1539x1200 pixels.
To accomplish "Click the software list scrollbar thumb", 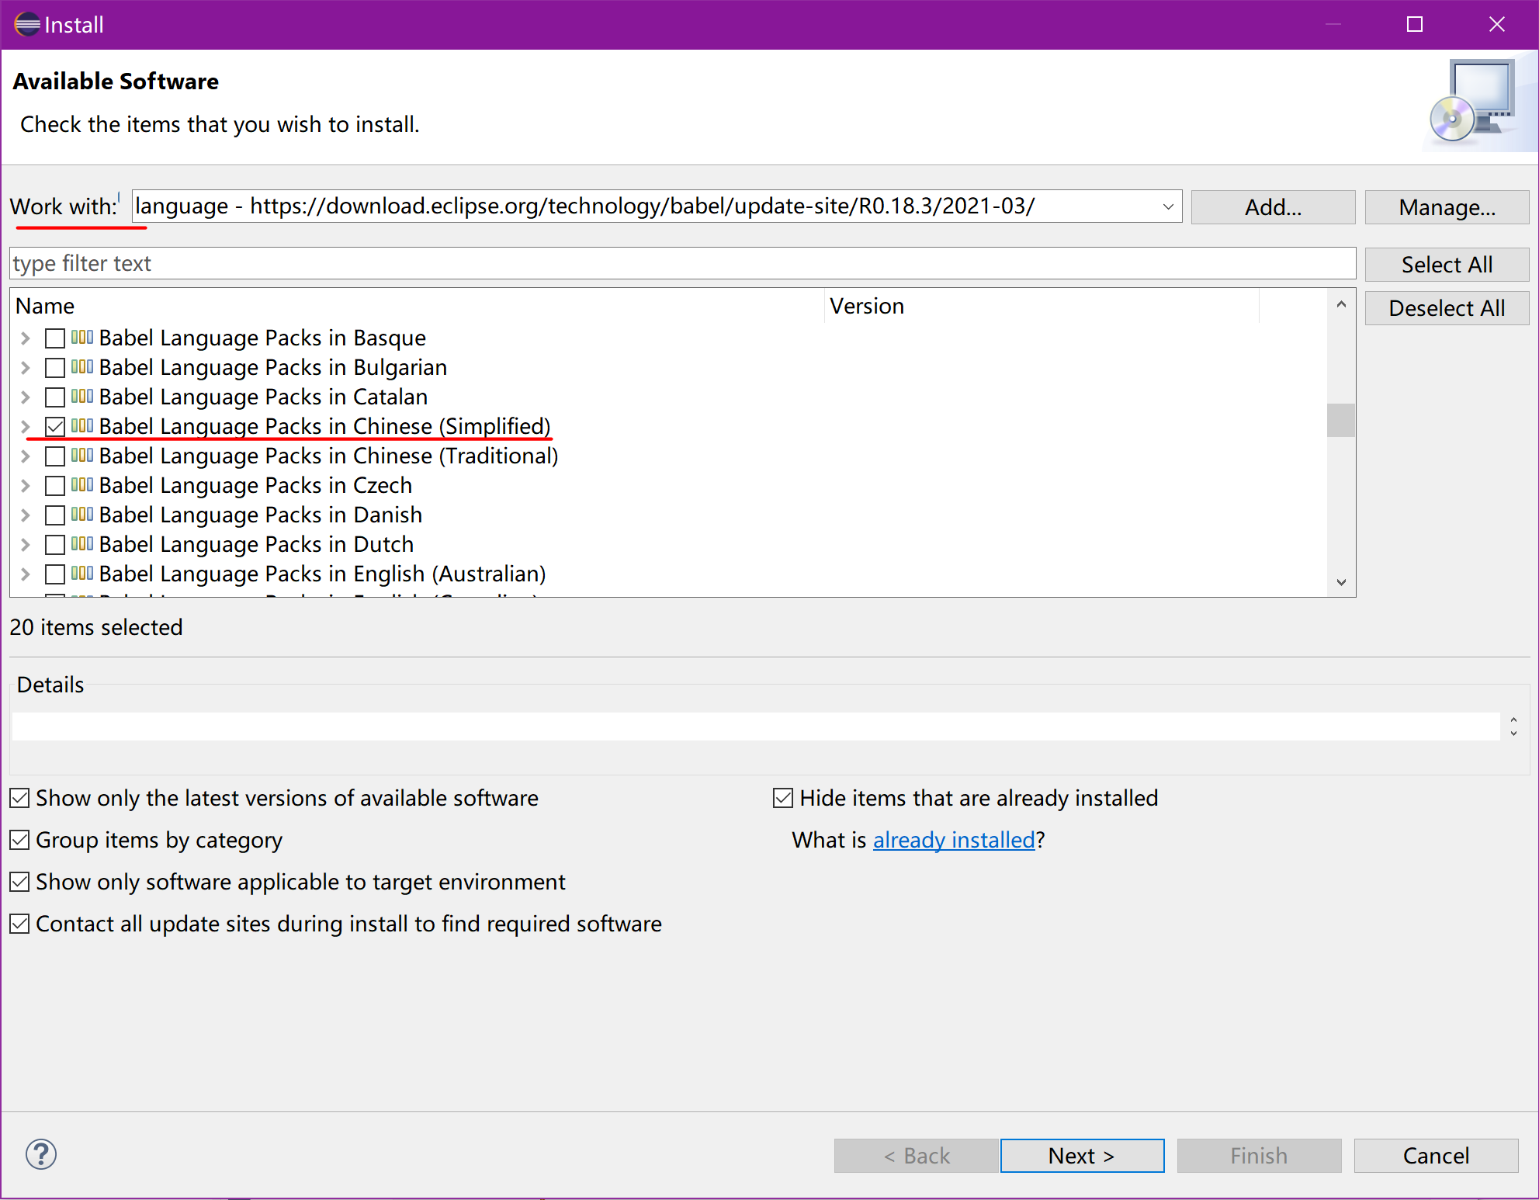I will [1340, 420].
